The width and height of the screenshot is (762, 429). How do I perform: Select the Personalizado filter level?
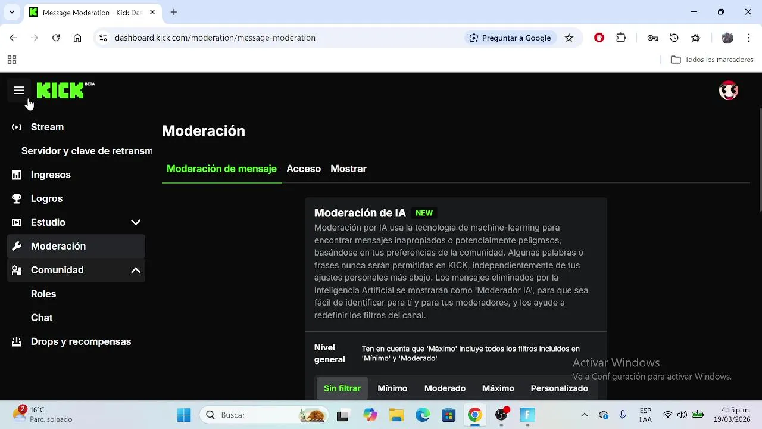[x=560, y=388]
